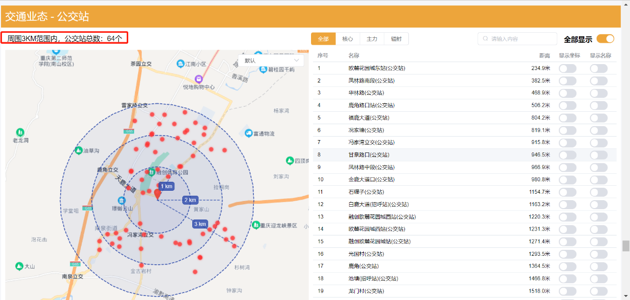
Task: Focus the 请输入内容 search field
Action: pyautogui.click(x=522, y=39)
